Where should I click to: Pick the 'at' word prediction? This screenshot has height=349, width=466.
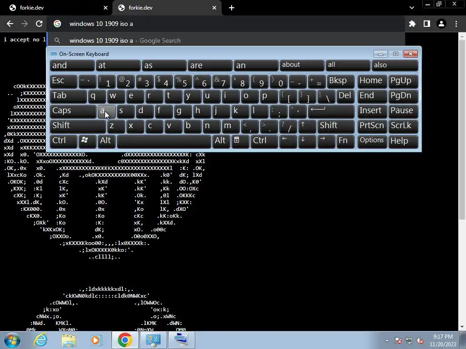(118, 65)
